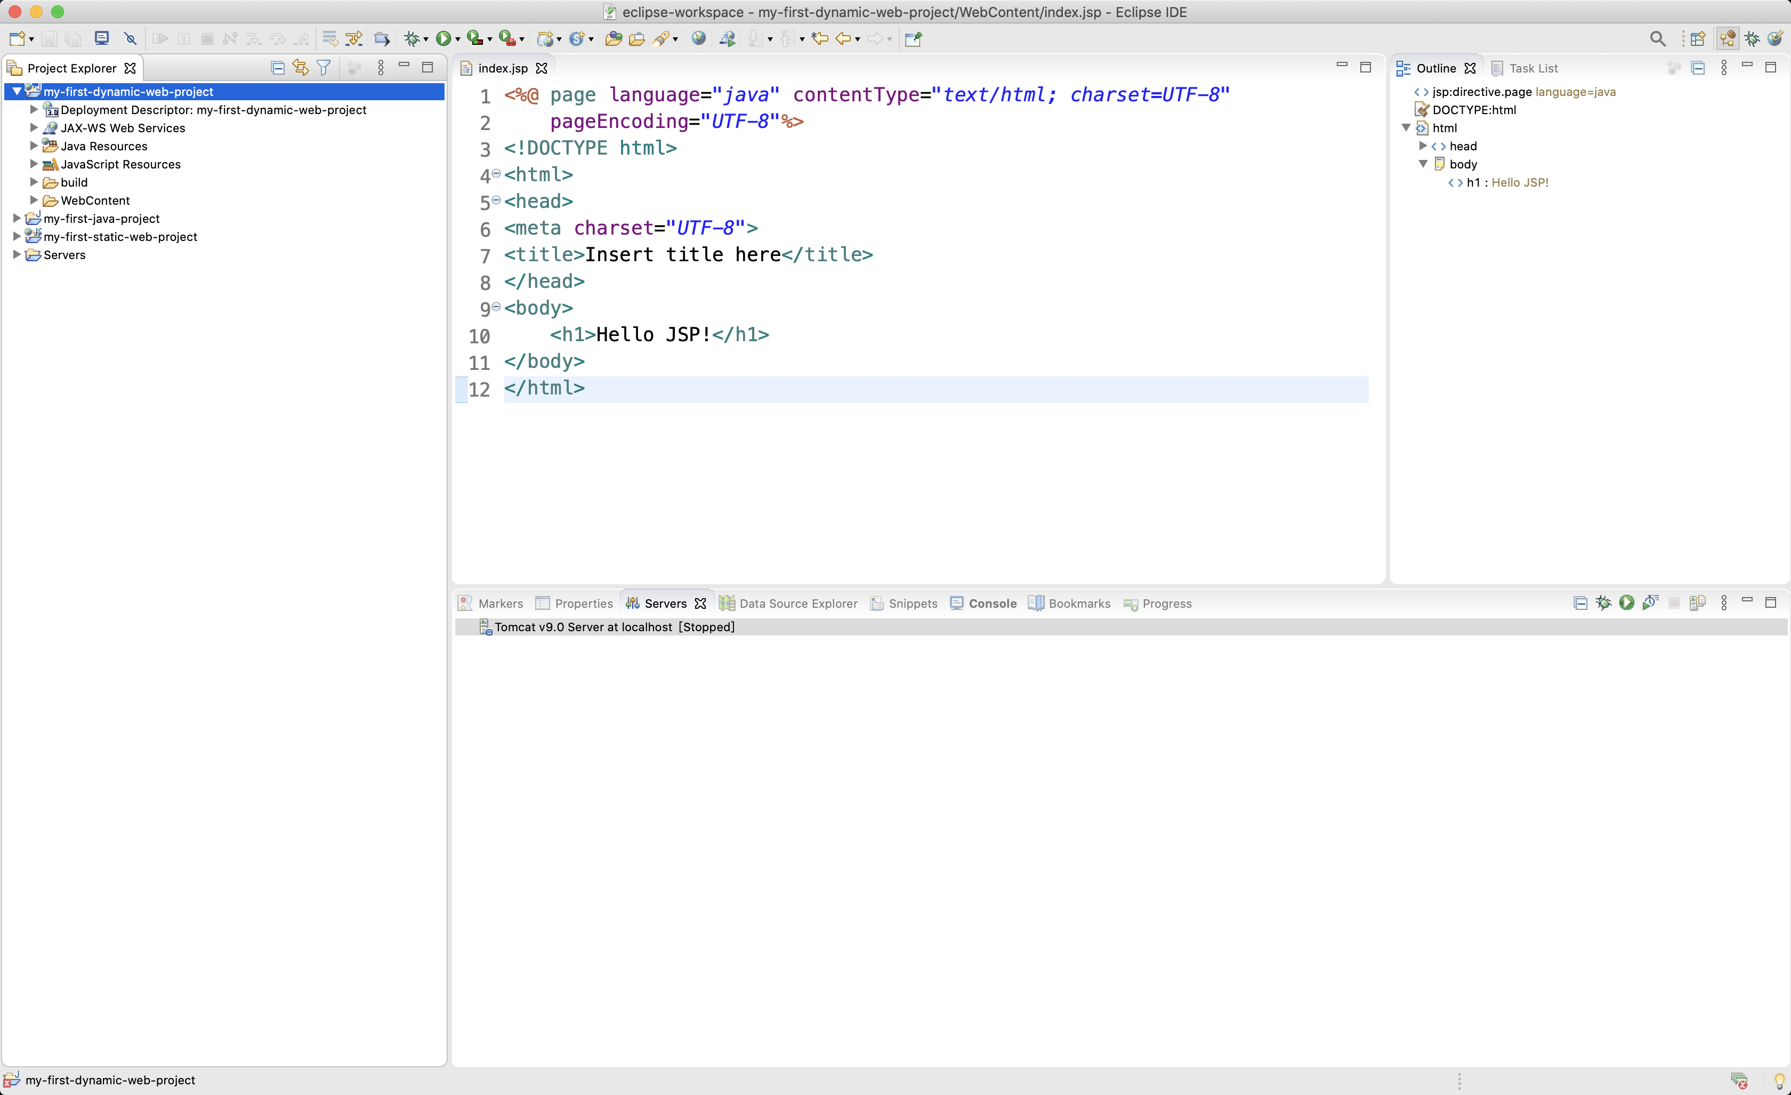The height and width of the screenshot is (1095, 1791).
Task: Open the Back history dropdown arrow
Action: click(858, 39)
